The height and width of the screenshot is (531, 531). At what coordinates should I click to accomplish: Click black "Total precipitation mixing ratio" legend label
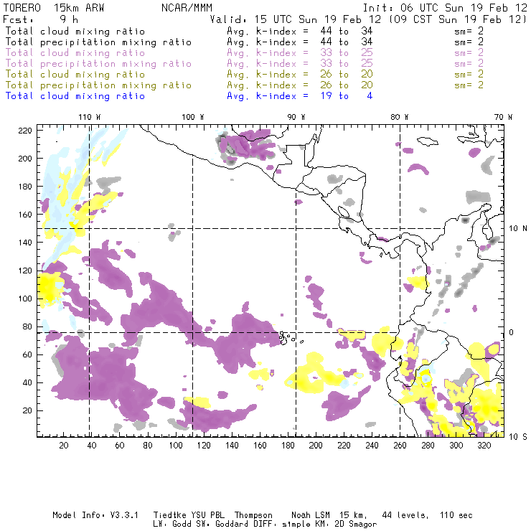[98, 42]
